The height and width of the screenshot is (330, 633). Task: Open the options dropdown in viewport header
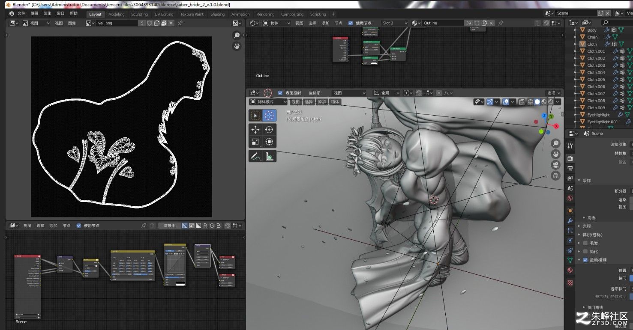click(x=553, y=93)
